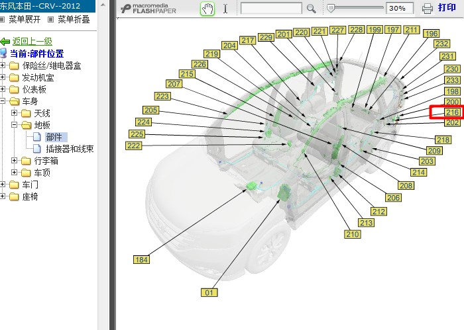Click the 插接器和线束 document page icon
The image size is (464, 330).
click(x=36, y=149)
